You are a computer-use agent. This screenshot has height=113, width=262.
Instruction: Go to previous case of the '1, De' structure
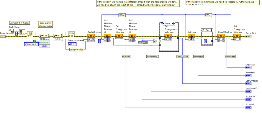(202, 30)
